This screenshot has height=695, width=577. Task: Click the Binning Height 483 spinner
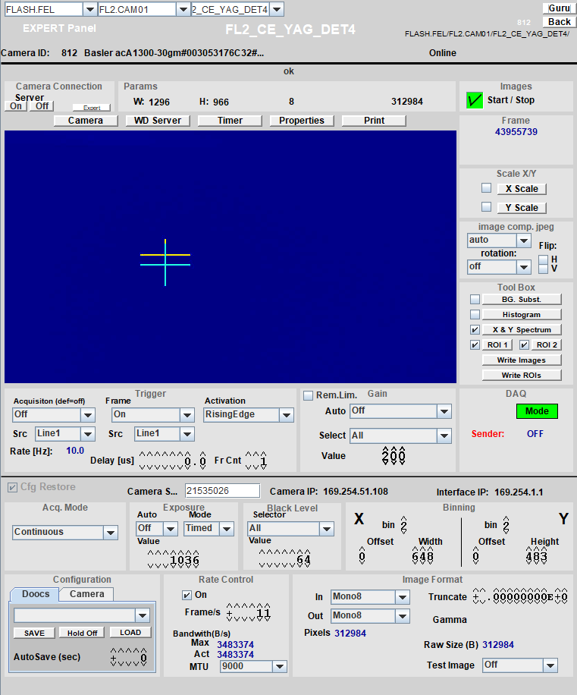click(x=536, y=557)
